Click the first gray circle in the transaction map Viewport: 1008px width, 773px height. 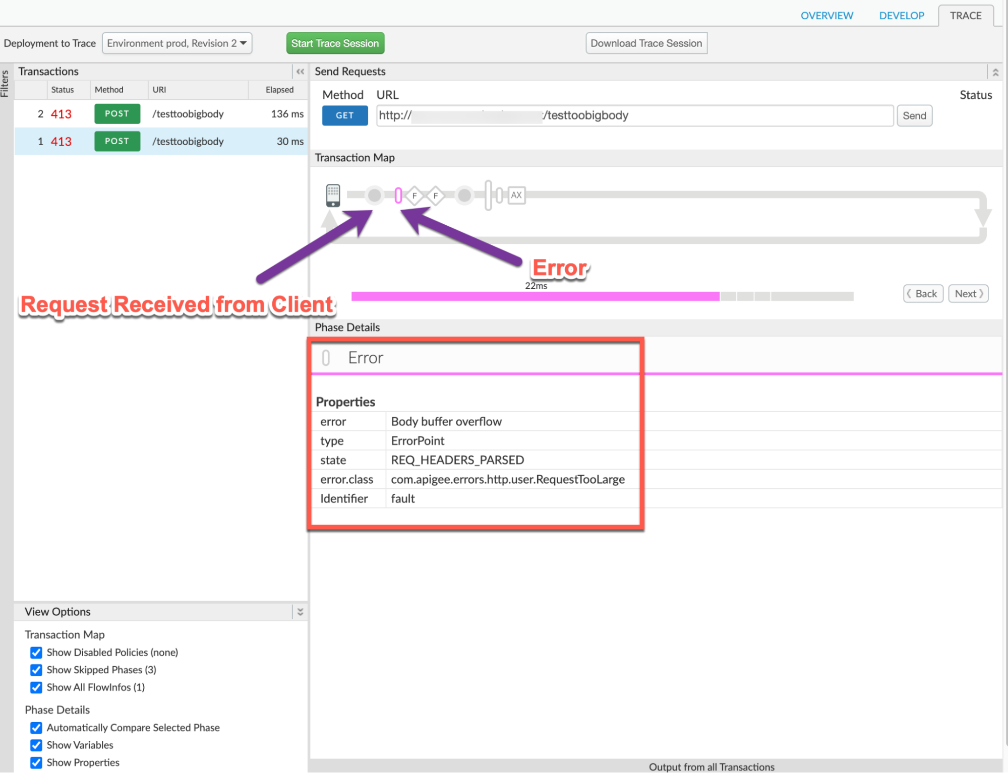[x=374, y=195]
